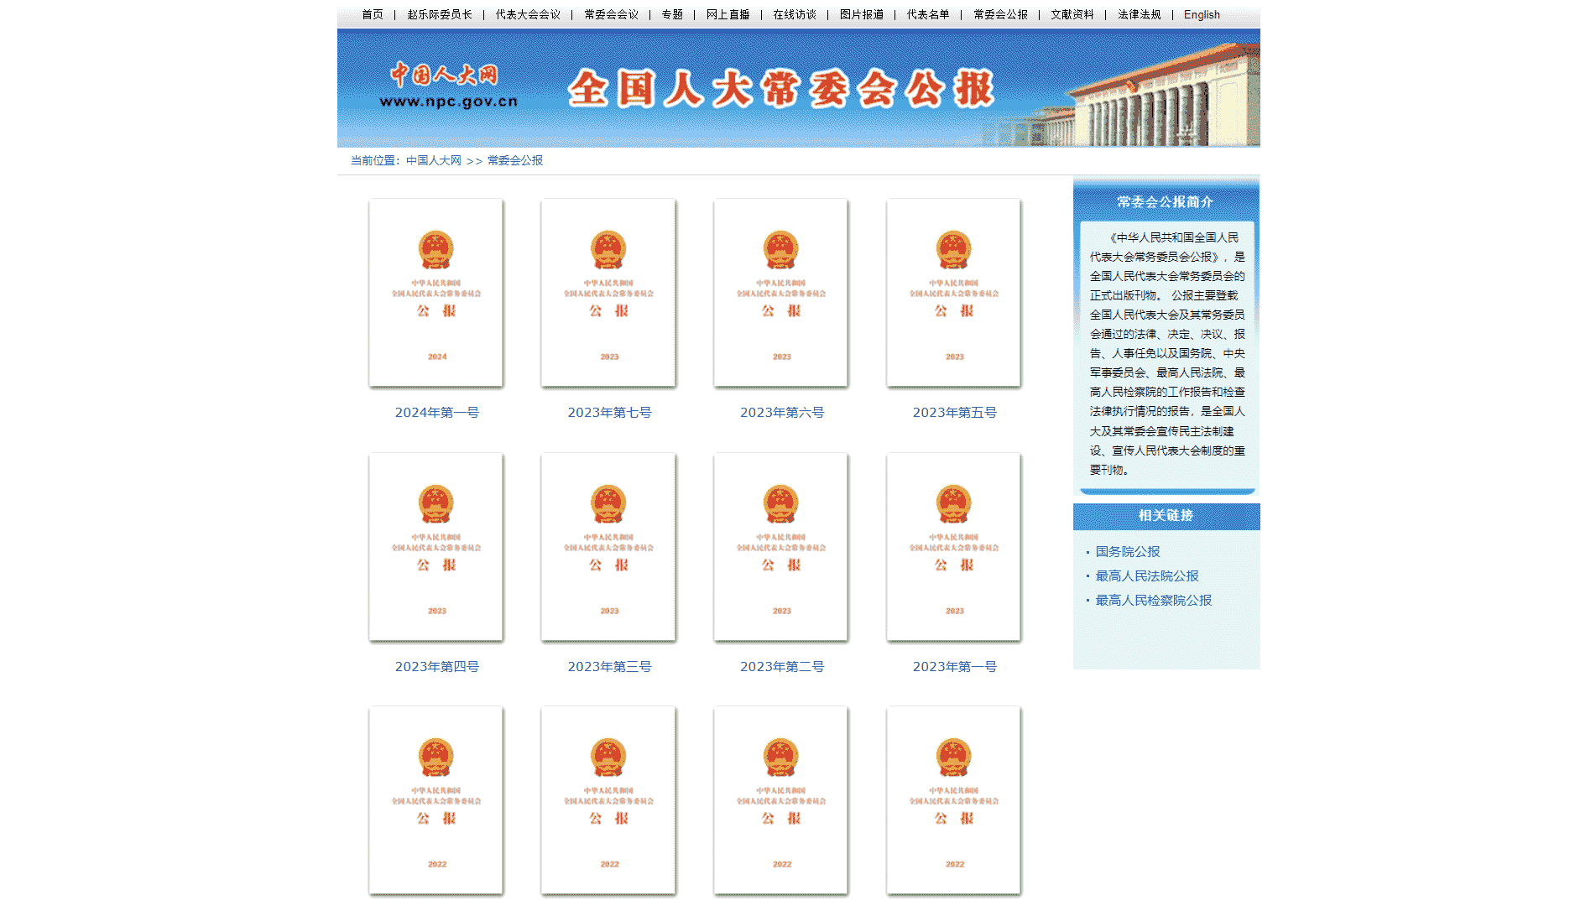
Task: Open the 2023年第一号 gazette cover
Action: pyautogui.click(x=954, y=547)
